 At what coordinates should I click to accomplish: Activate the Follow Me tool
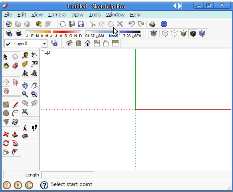pyautogui.click(x=15, y=143)
